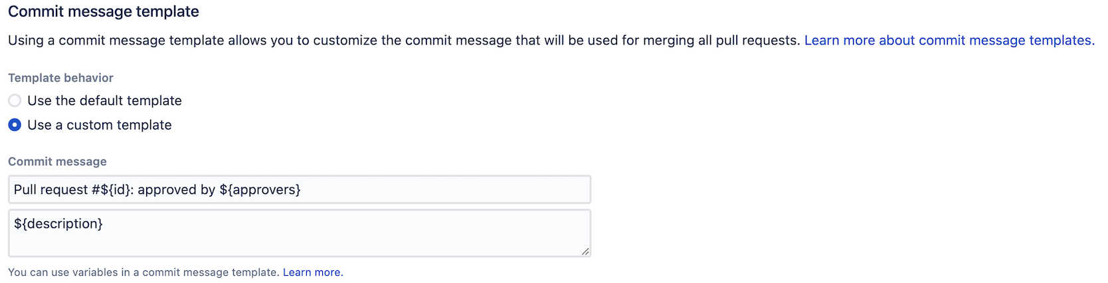Select the "Use the default template" radio button
This screenshot has width=1108, height=283.
pos(15,101)
